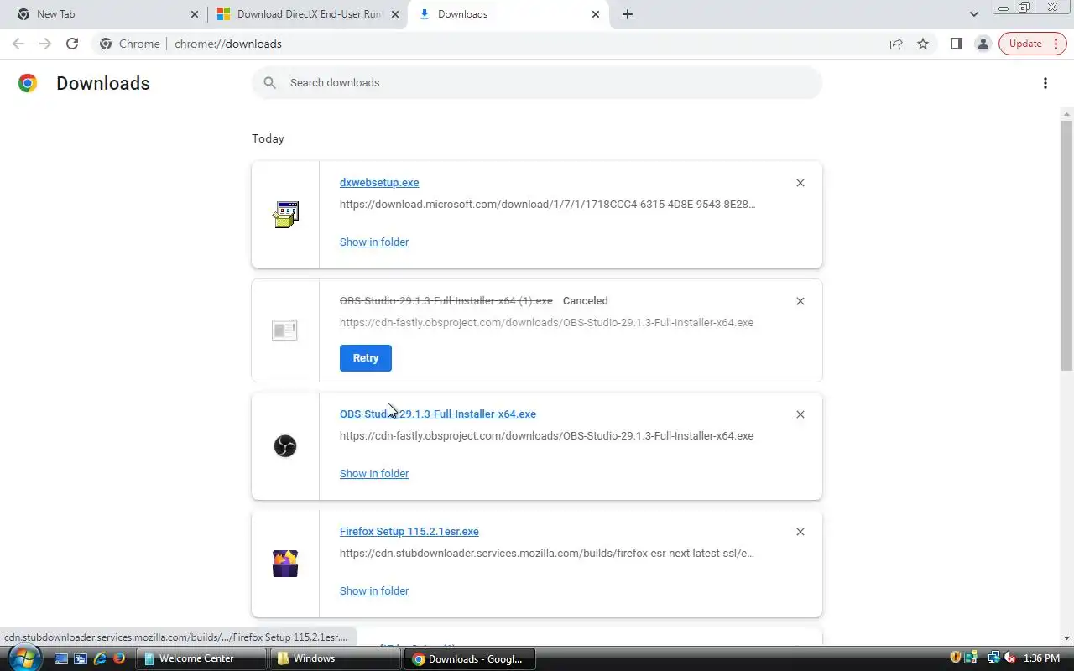
Task: Remove the canceled OBS-Studio download entry
Action: tap(800, 301)
